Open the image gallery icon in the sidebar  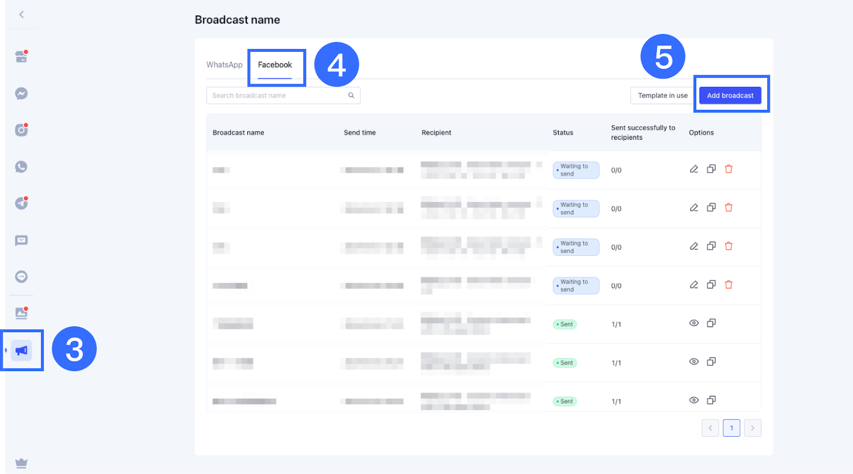tap(21, 313)
